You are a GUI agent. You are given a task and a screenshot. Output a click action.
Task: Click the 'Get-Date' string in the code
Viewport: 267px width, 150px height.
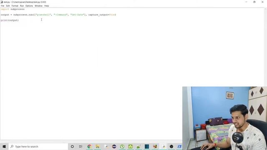click(x=77, y=15)
